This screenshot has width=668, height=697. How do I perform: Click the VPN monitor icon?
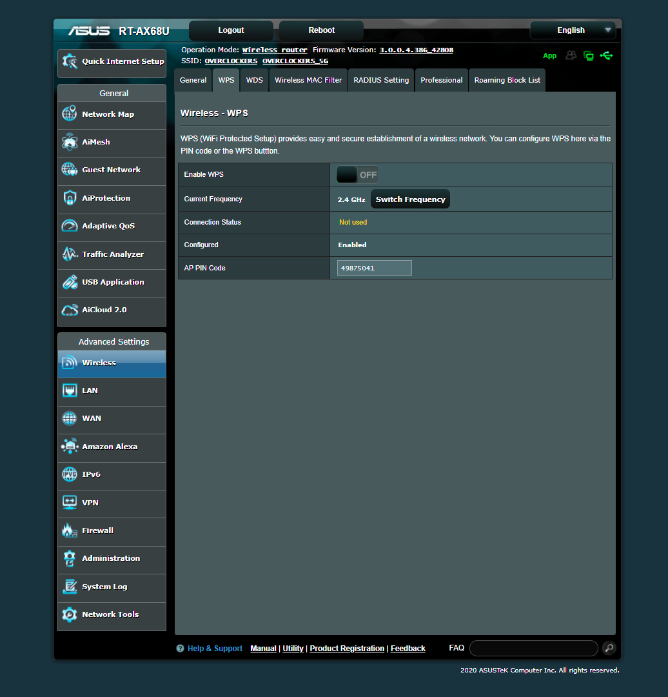69,502
